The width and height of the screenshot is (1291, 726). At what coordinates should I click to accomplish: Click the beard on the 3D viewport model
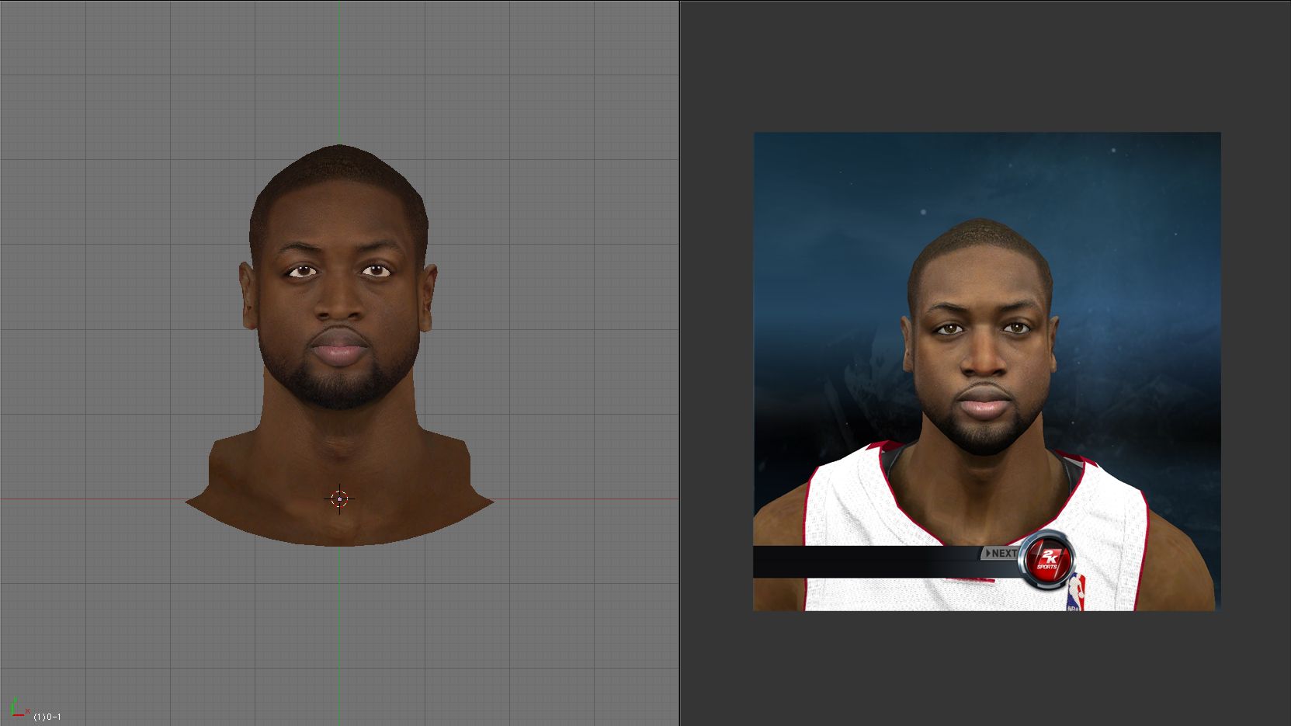339,388
